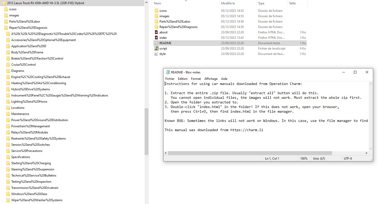
Task: Select Brakes%20and%20Traction%20Control in folder tree
Action: 37,59
